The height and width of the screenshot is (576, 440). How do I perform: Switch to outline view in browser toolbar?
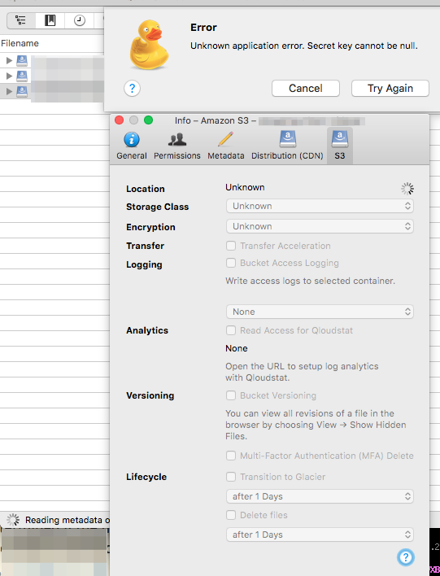coord(21,20)
